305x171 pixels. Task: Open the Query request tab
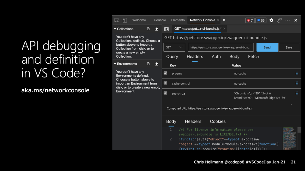[x=172, y=57]
